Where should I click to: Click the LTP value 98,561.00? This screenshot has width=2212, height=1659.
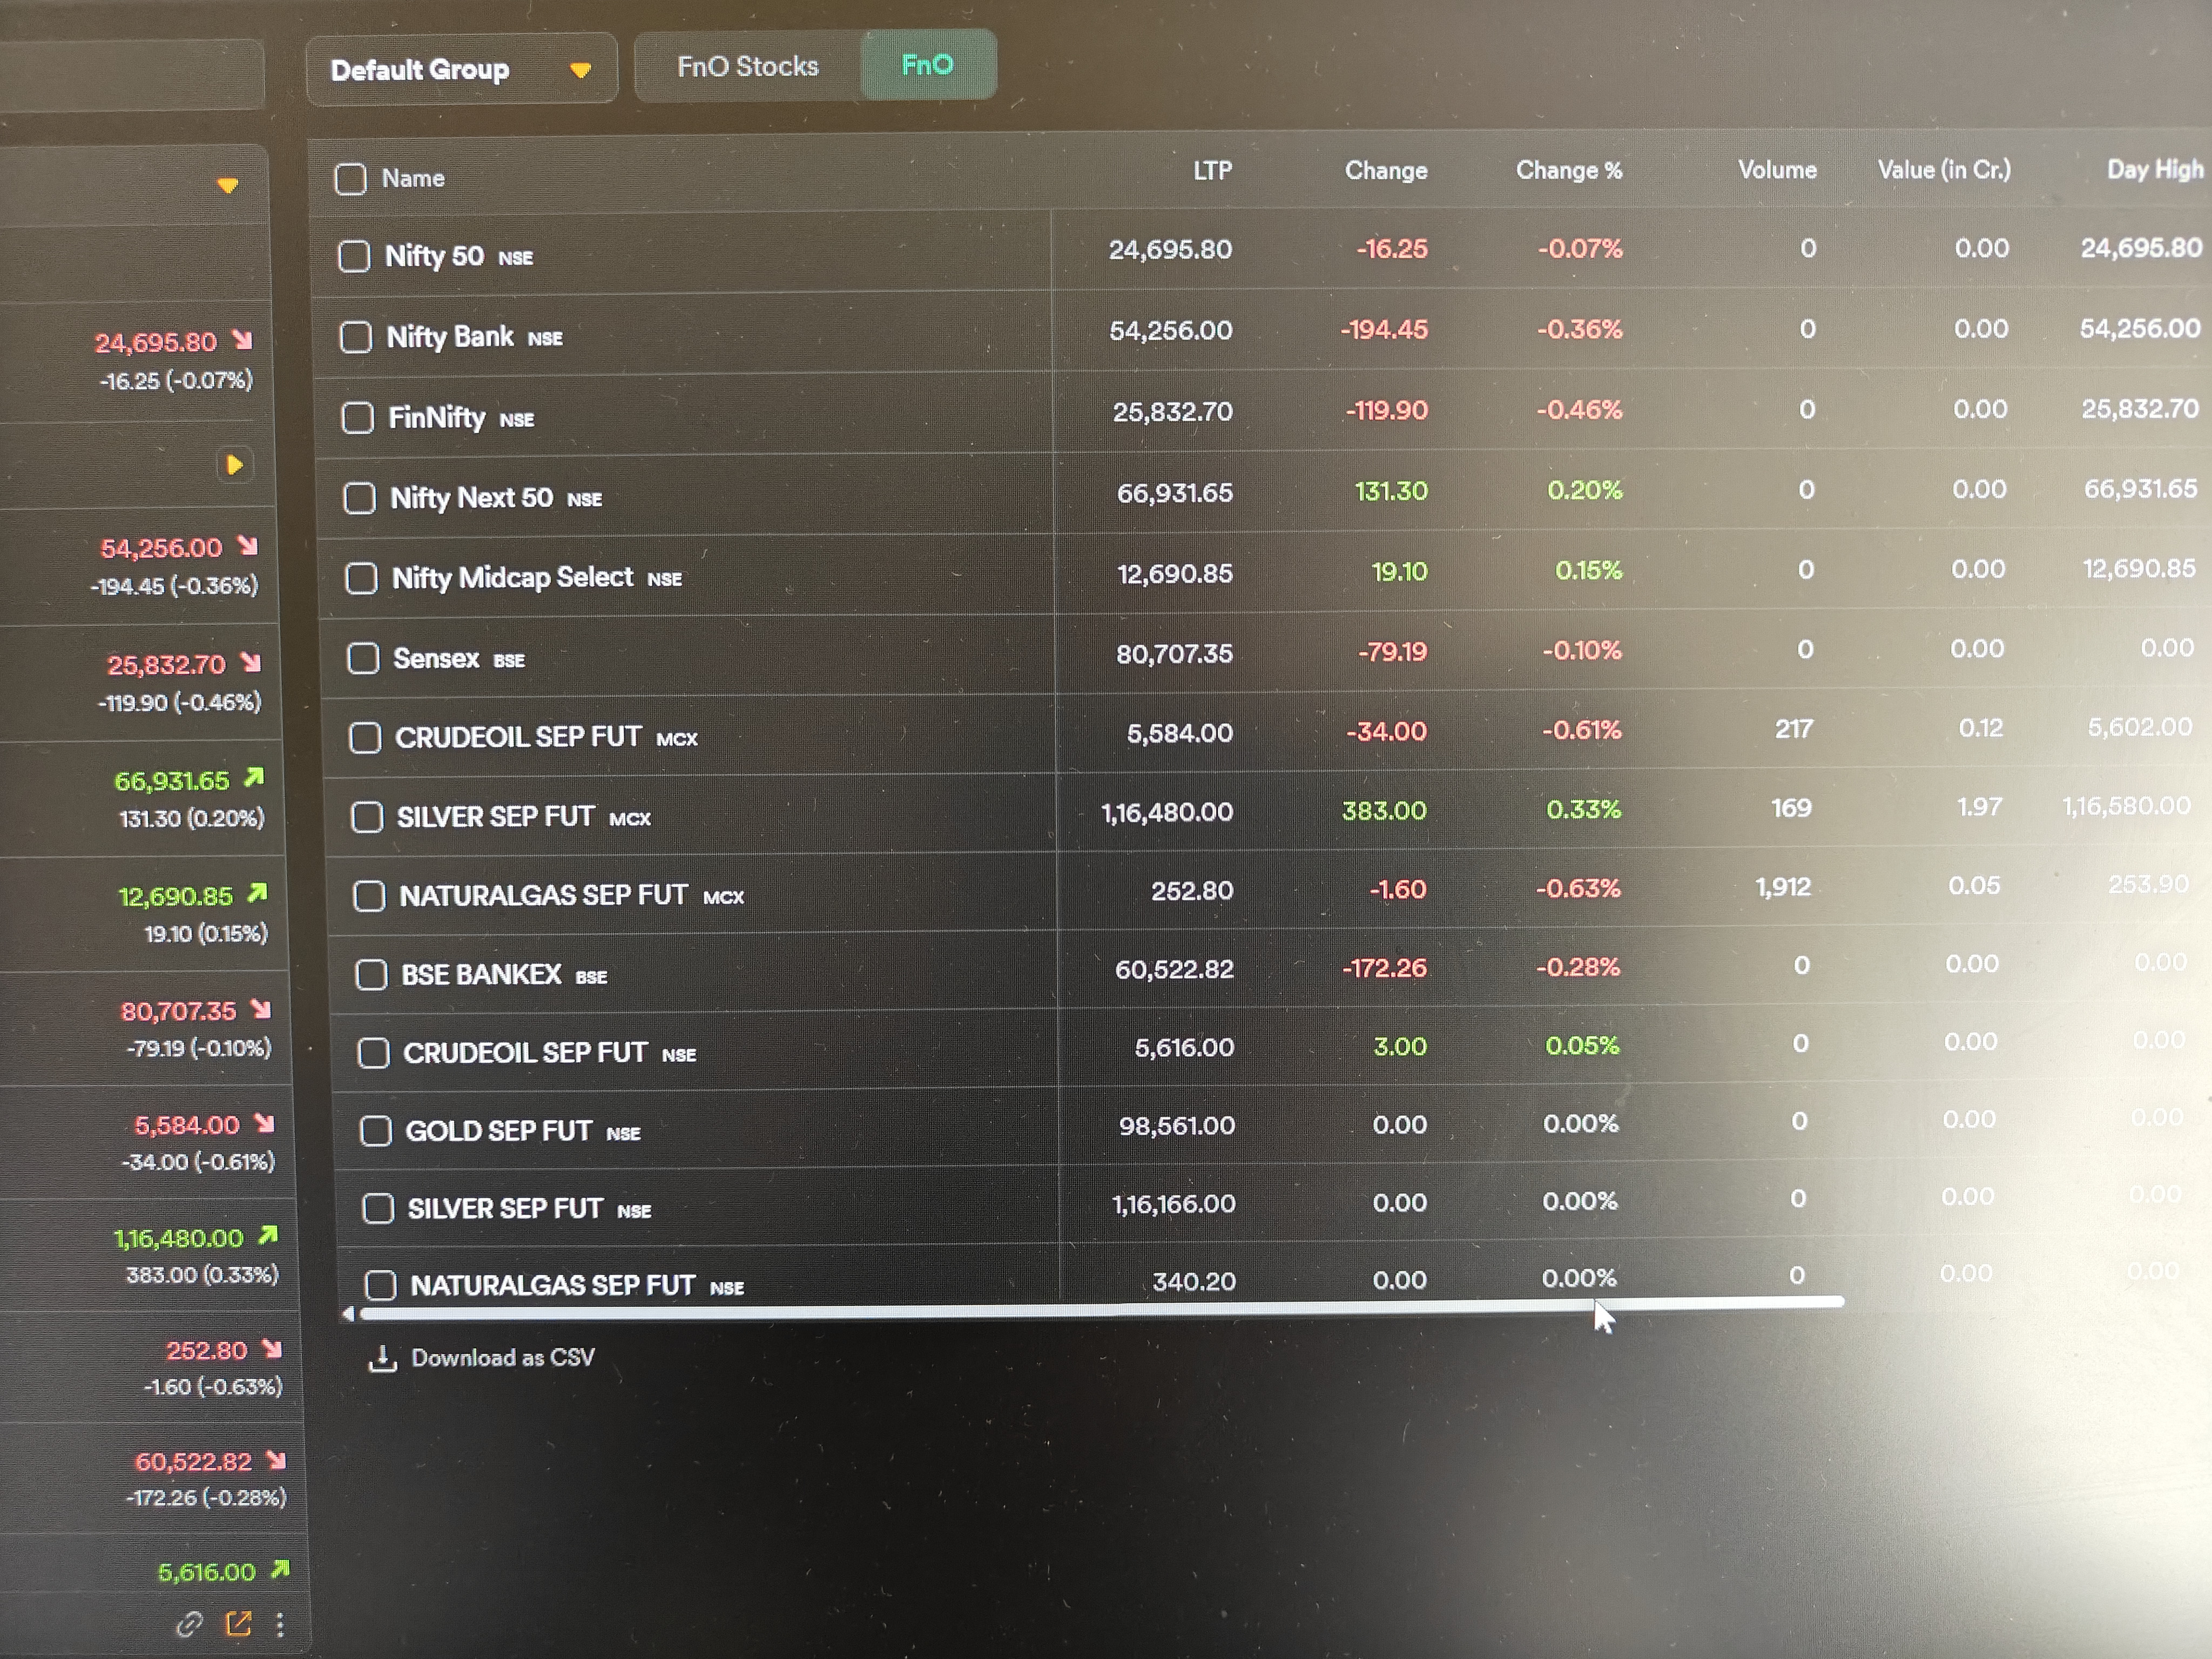pyautogui.click(x=1176, y=1126)
